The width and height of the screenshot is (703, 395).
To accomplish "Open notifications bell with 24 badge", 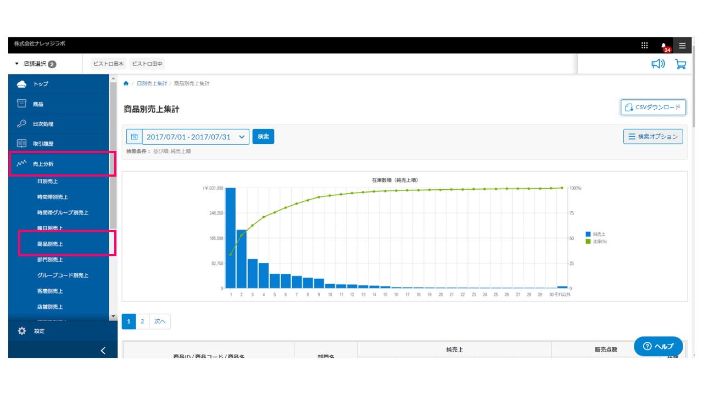I will 665,46.
